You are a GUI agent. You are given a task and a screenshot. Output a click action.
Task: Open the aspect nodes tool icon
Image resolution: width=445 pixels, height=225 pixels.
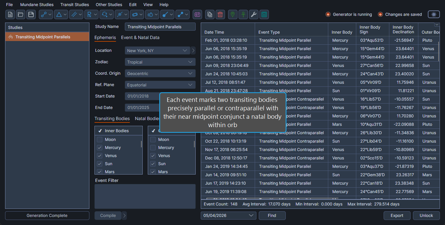click(46, 14)
